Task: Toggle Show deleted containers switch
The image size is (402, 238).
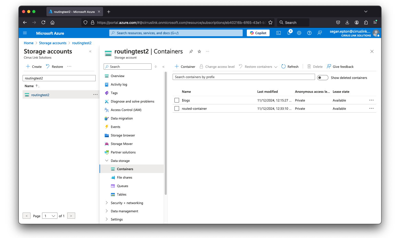Action: pos(322,78)
